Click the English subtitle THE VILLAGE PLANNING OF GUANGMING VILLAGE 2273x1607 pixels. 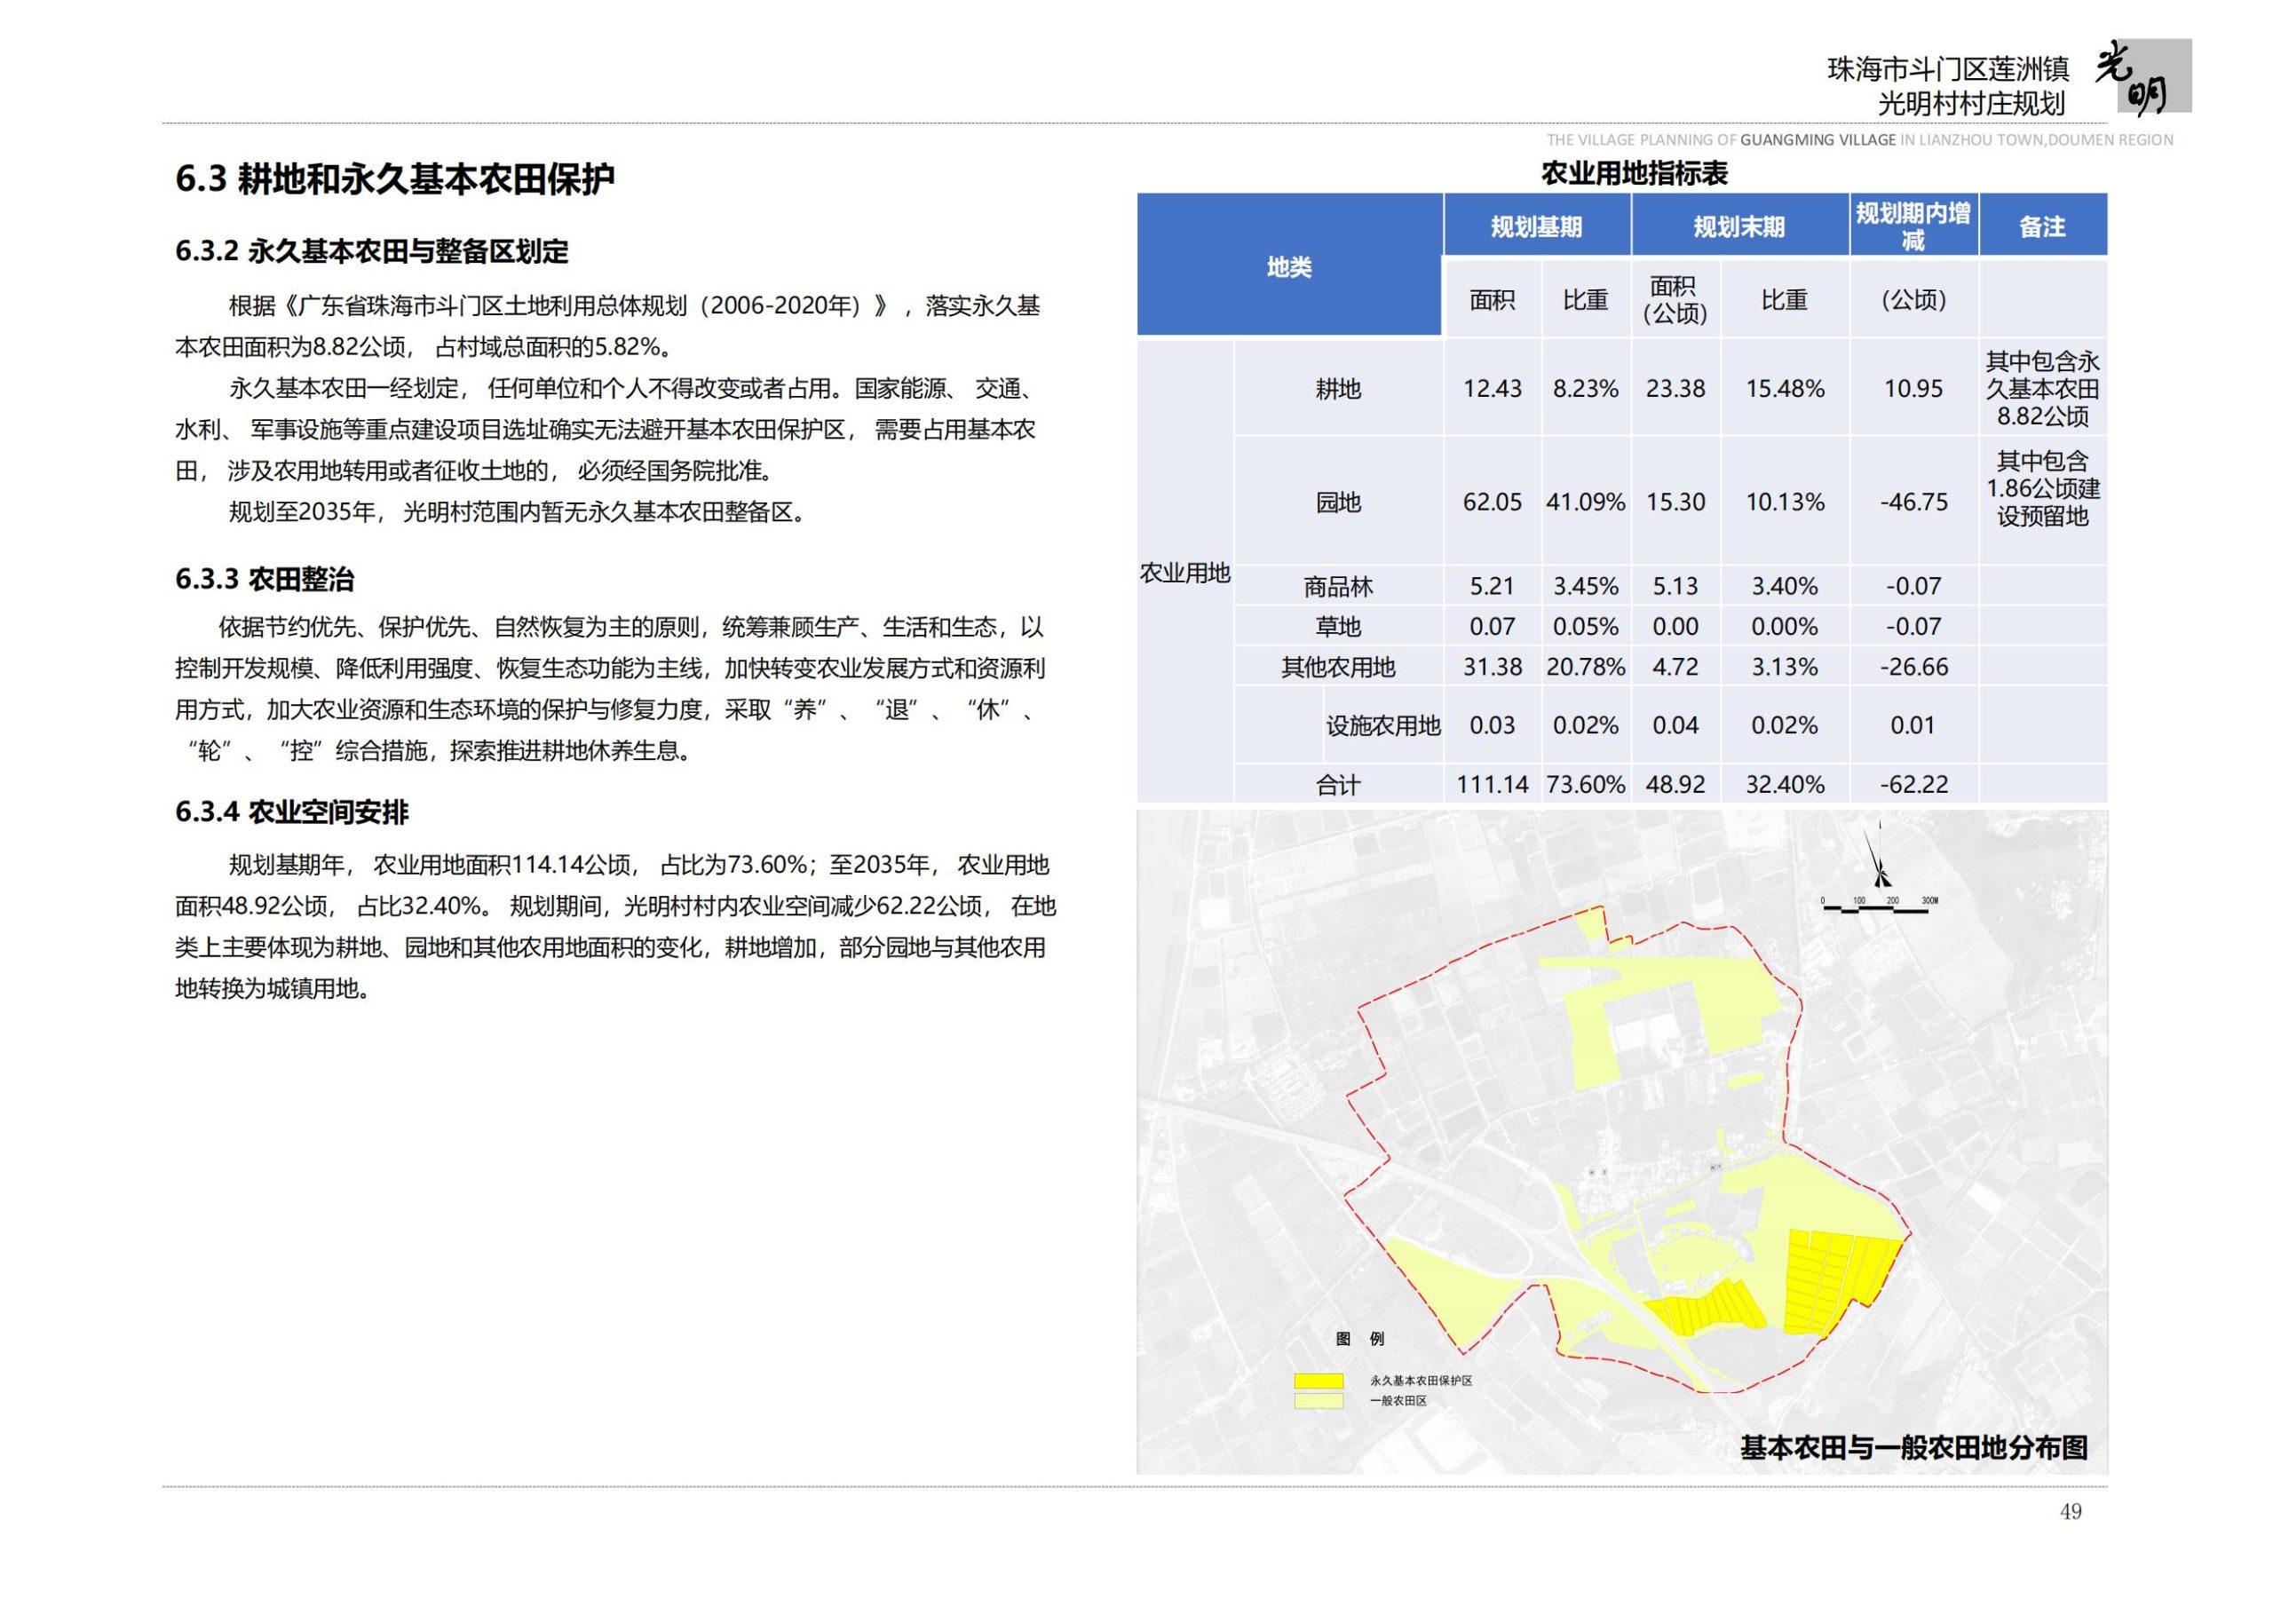point(1722,140)
